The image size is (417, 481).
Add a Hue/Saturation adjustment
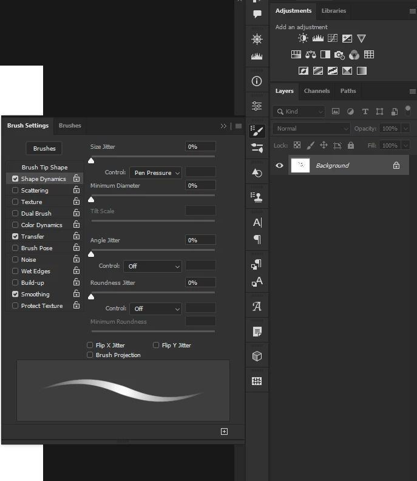coord(296,55)
